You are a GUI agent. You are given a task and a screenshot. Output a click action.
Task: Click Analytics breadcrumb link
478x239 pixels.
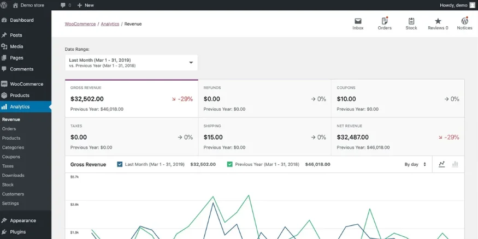pos(110,24)
